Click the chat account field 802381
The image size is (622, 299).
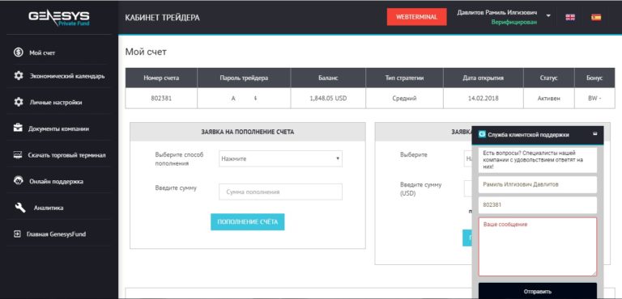coord(538,204)
